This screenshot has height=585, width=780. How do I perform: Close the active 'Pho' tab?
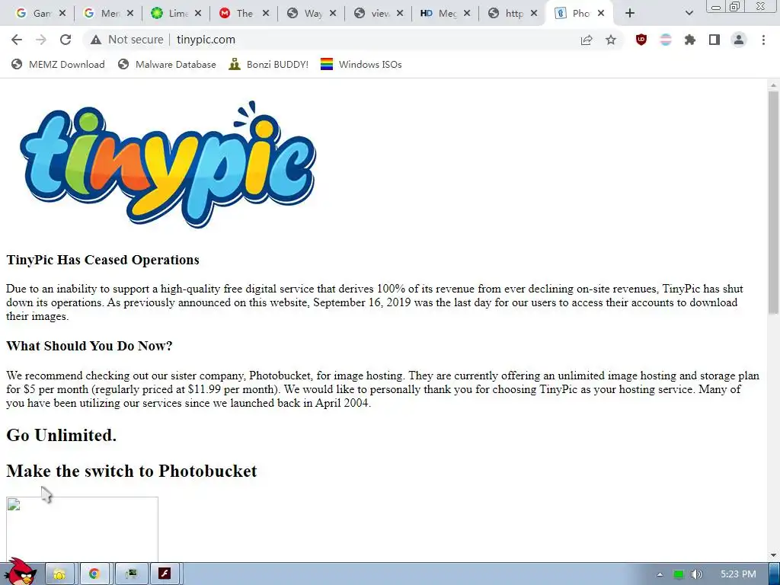601,14
